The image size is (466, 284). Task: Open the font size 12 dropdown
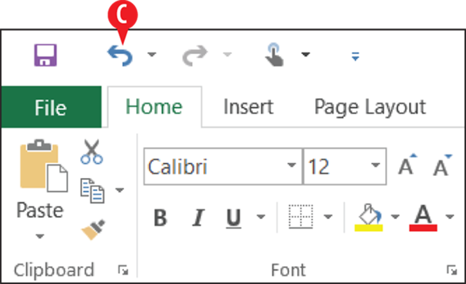click(375, 165)
